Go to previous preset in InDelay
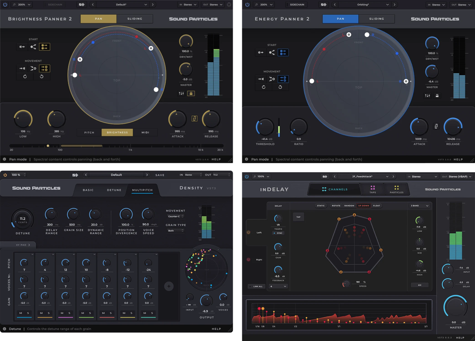The image size is (475, 341). (335, 176)
